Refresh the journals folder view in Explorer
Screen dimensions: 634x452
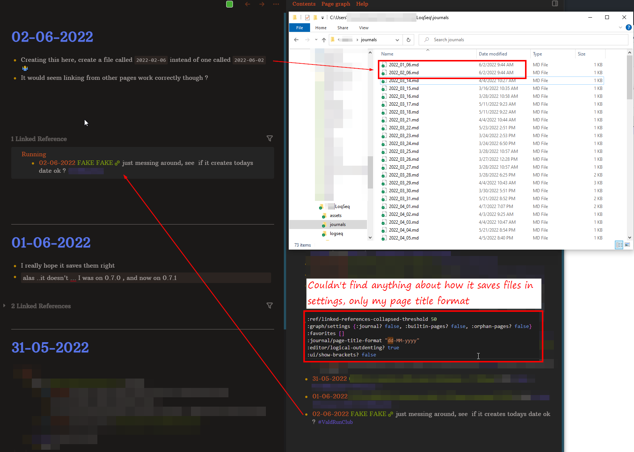408,40
